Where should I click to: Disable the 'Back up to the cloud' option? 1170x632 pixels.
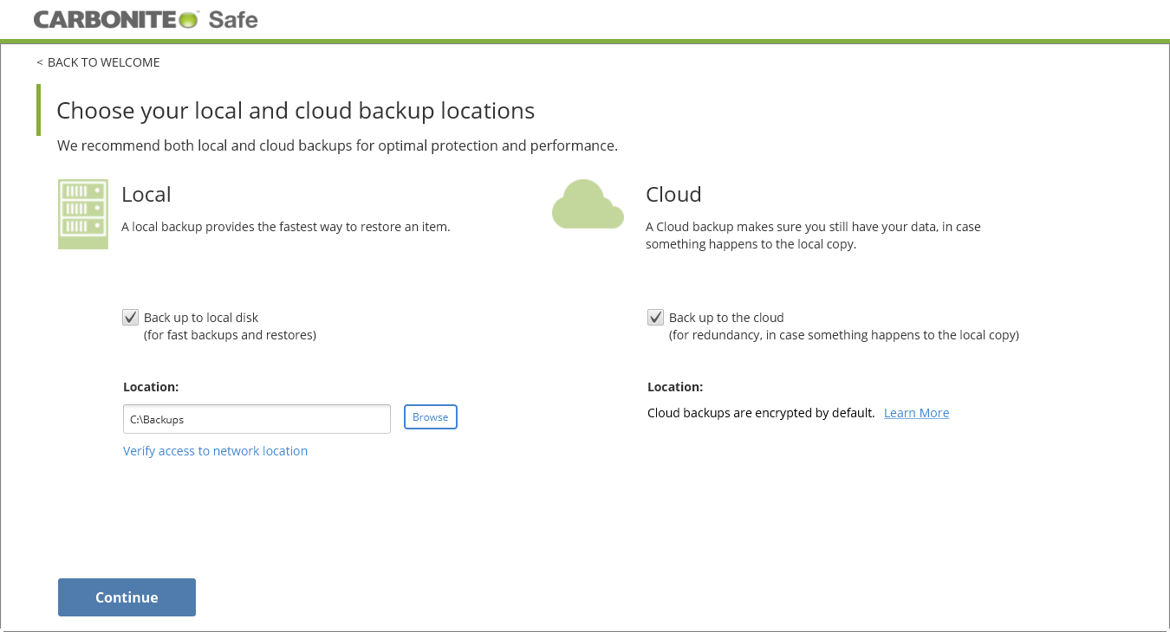pos(655,317)
